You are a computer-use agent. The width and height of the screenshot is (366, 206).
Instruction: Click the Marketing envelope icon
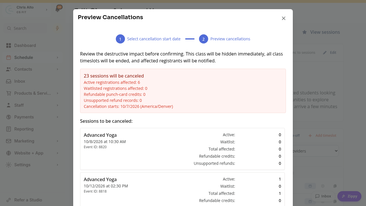(9, 141)
